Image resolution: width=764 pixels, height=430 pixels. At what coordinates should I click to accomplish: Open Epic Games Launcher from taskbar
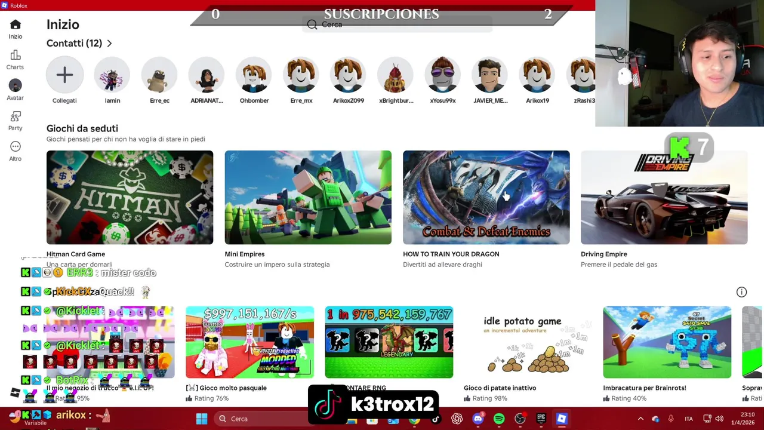click(x=541, y=419)
